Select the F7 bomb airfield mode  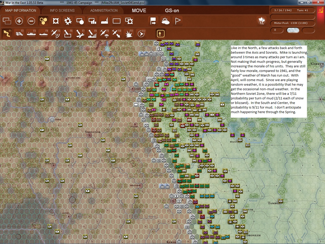pyautogui.click(x=80, y=33)
